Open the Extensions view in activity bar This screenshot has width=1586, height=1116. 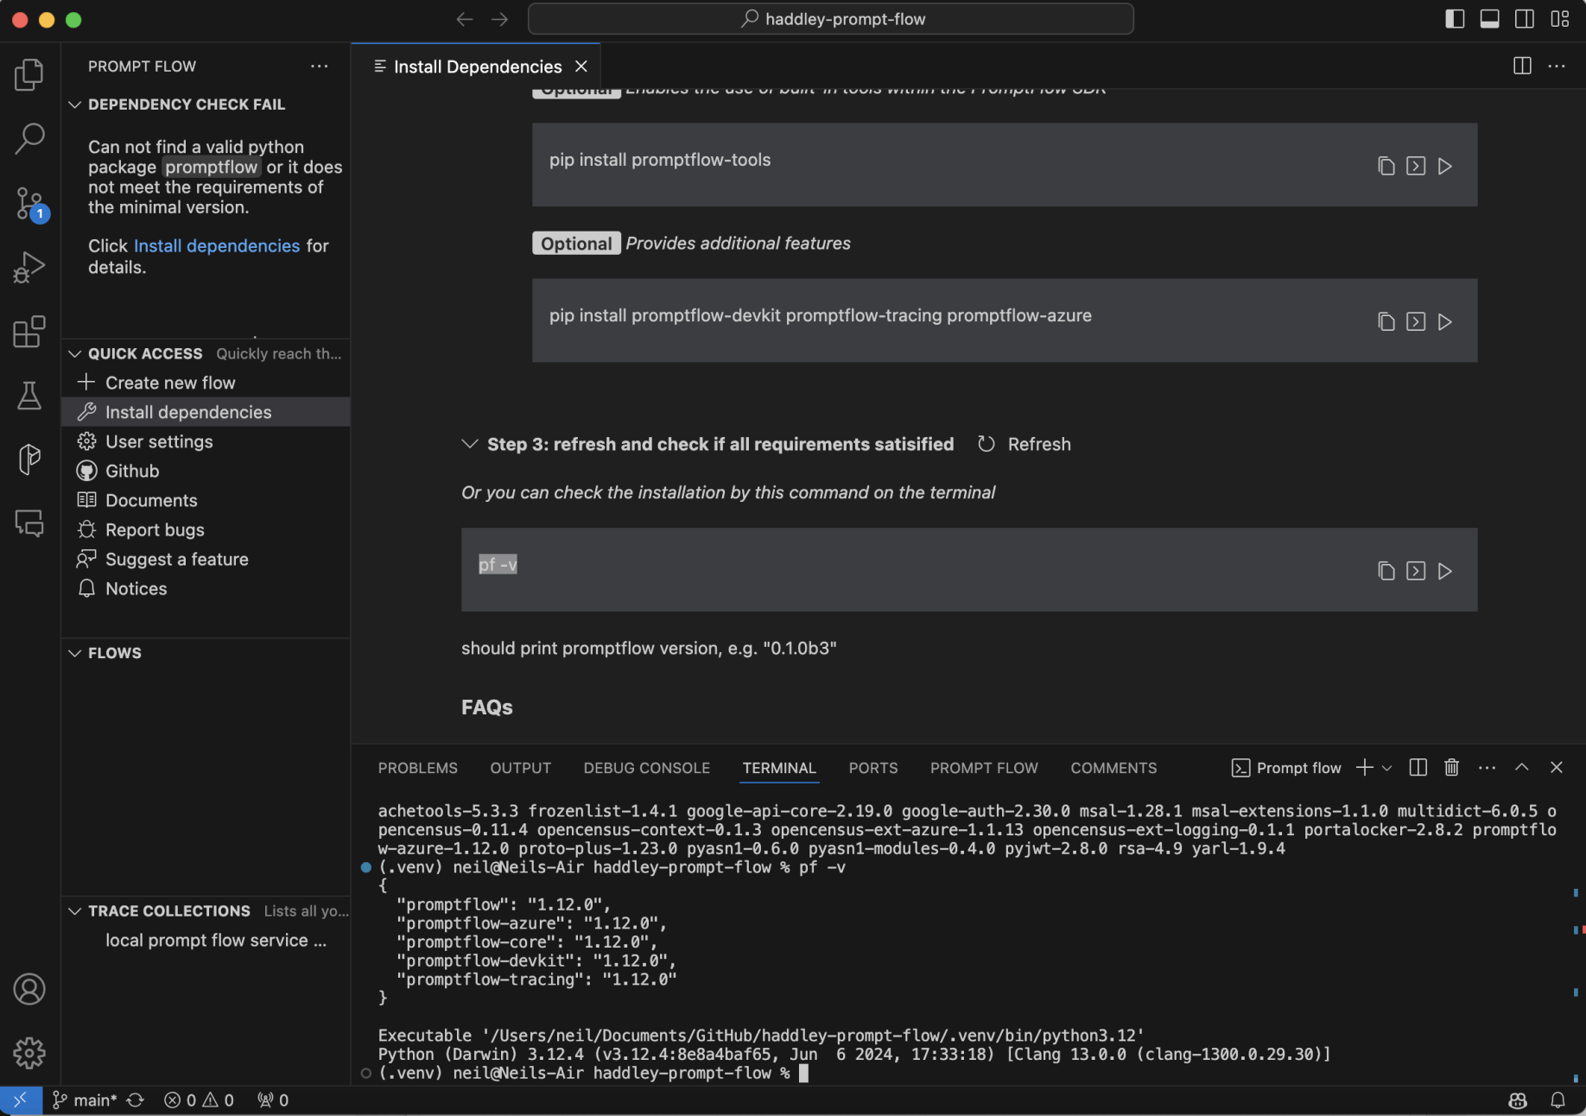tap(29, 332)
